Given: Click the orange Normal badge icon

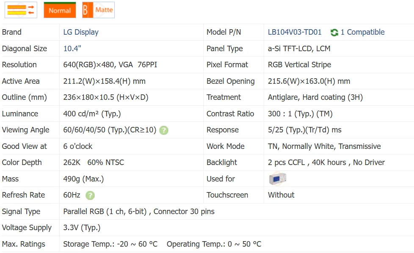Looking at the screenshot, I should pos(60,10).
